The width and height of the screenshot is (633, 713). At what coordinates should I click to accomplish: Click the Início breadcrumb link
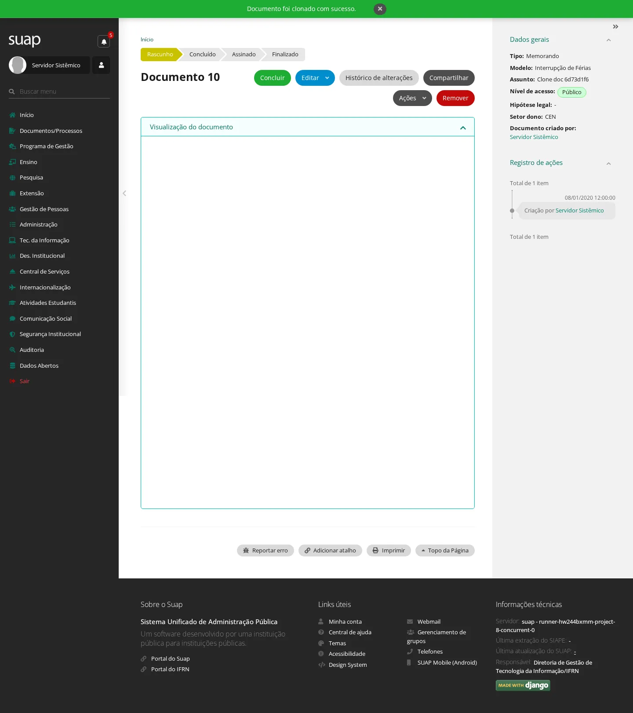point(147,40)
